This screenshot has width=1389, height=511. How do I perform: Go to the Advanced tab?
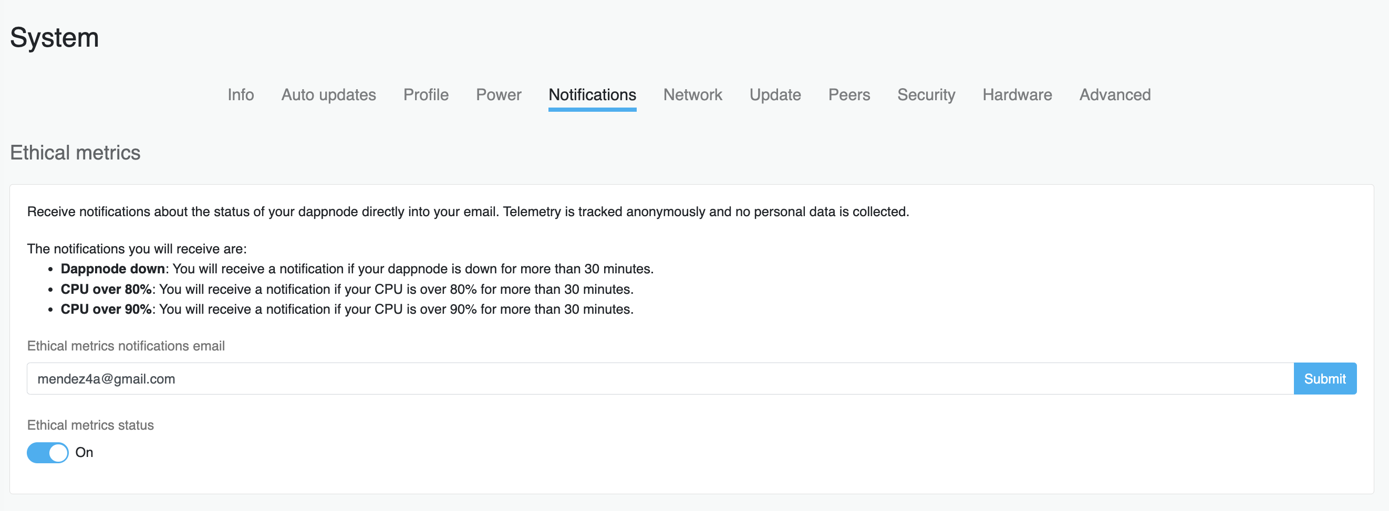(1115, 95)
